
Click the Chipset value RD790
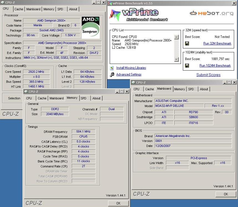(x=193, y=112)
